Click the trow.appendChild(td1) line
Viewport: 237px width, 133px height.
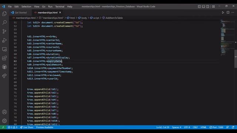point(43,89)
